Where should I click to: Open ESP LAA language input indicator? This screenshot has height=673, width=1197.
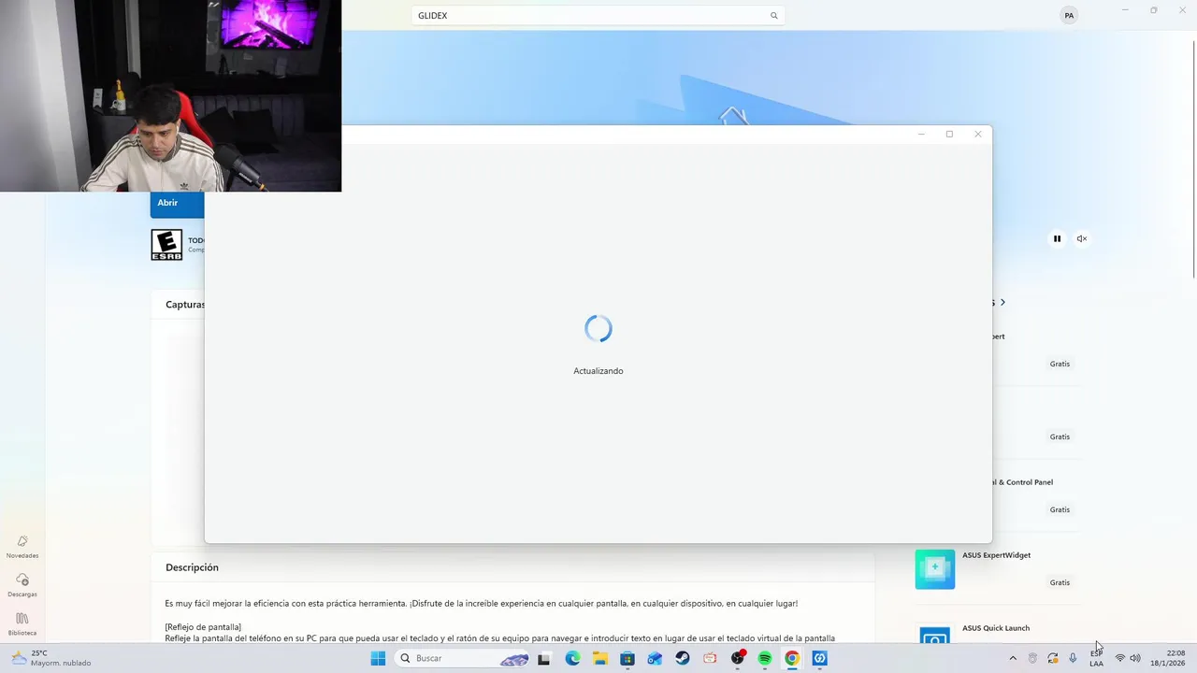(1096, 658)
